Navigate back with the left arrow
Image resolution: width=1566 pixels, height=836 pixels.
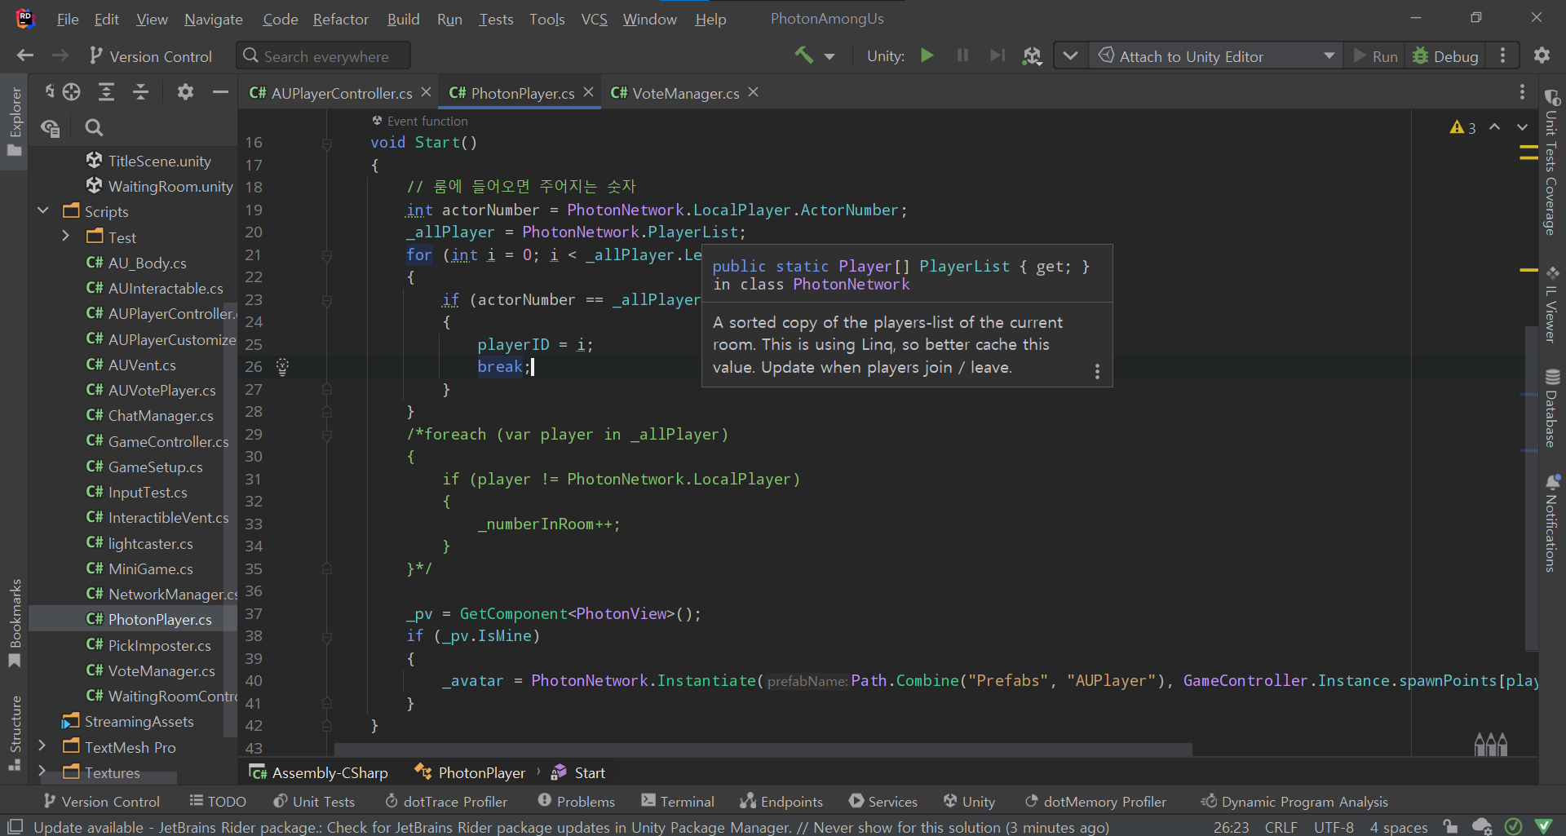click(25, 55)
